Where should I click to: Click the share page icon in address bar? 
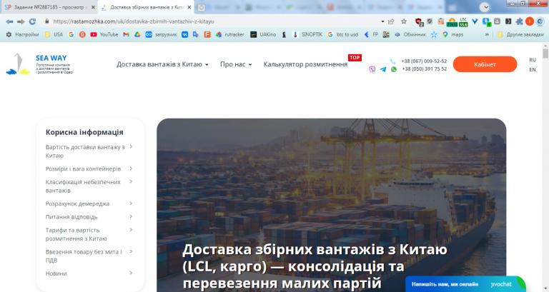pos(391,21)
